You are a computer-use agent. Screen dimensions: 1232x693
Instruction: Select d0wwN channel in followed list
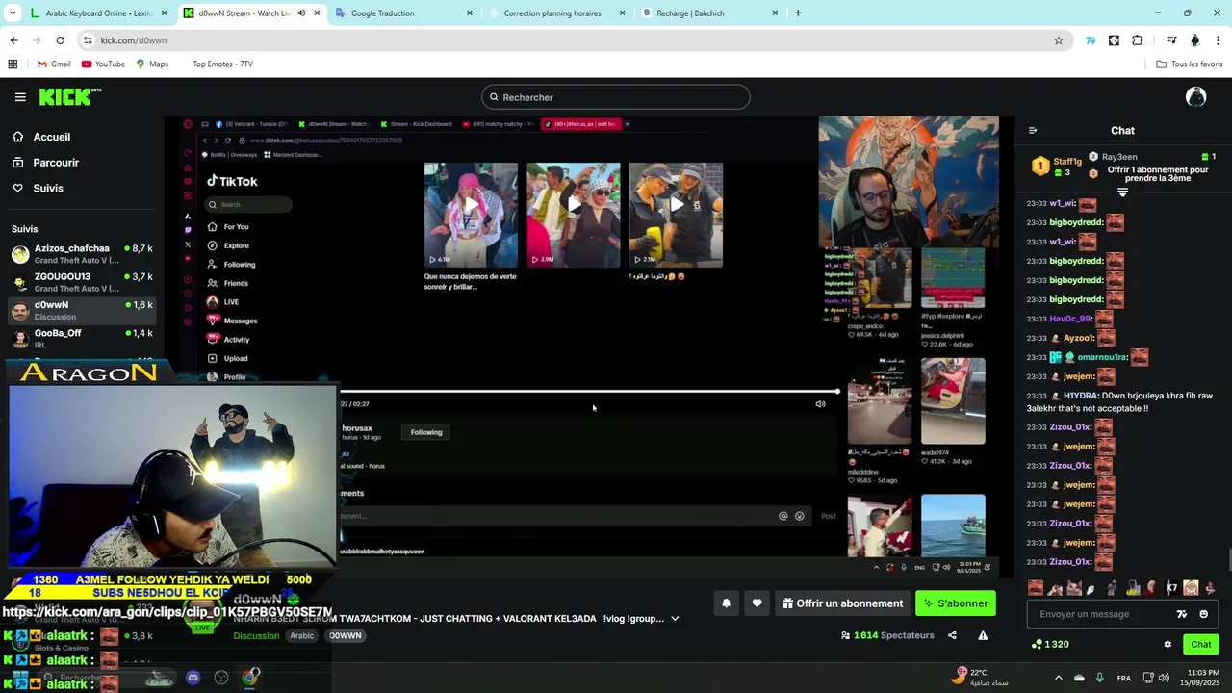click(82, 310)
